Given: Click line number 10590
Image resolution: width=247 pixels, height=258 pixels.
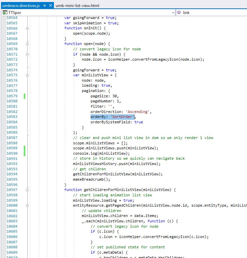Looking at the screenshot, I should pyautogui.click(x=12, y=153).
